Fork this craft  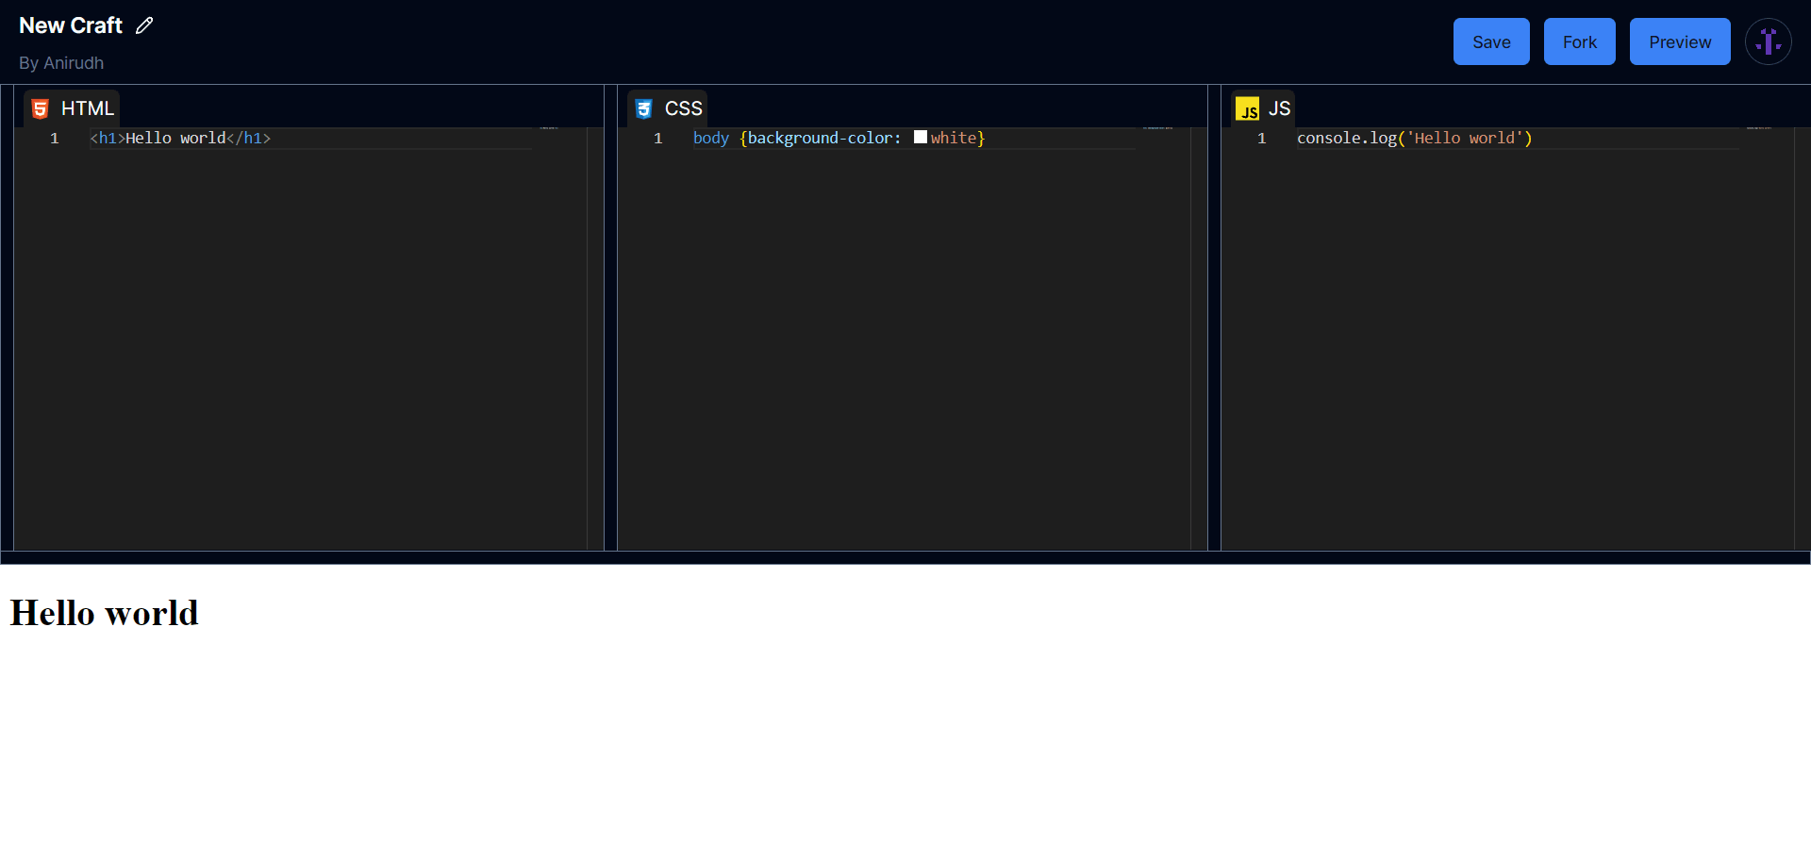point(1579,41)
